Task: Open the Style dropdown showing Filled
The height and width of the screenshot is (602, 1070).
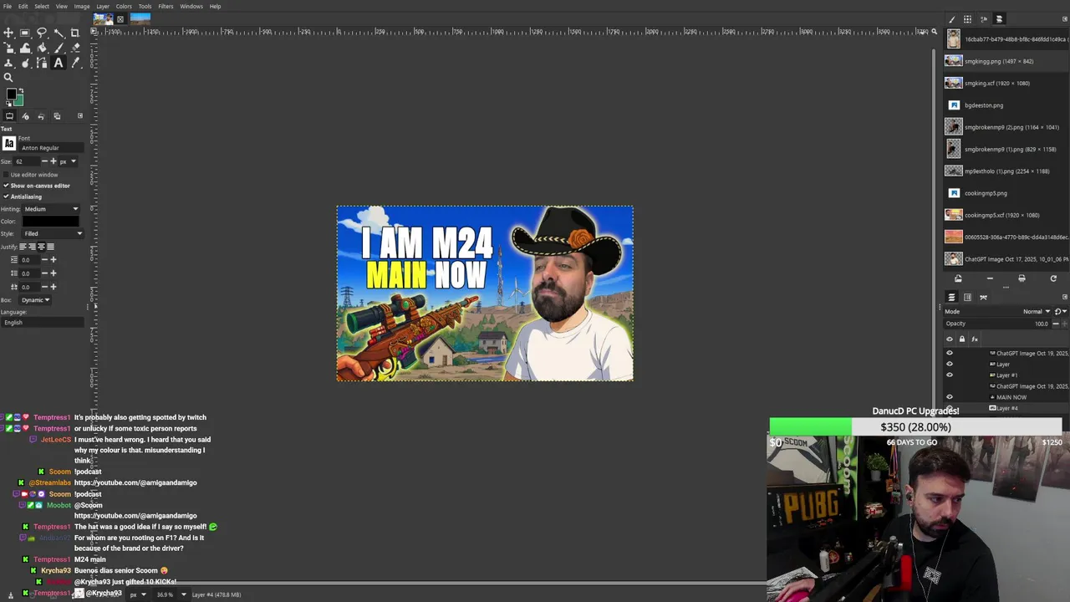Action: pyautogui.click(x=53, y=233)
